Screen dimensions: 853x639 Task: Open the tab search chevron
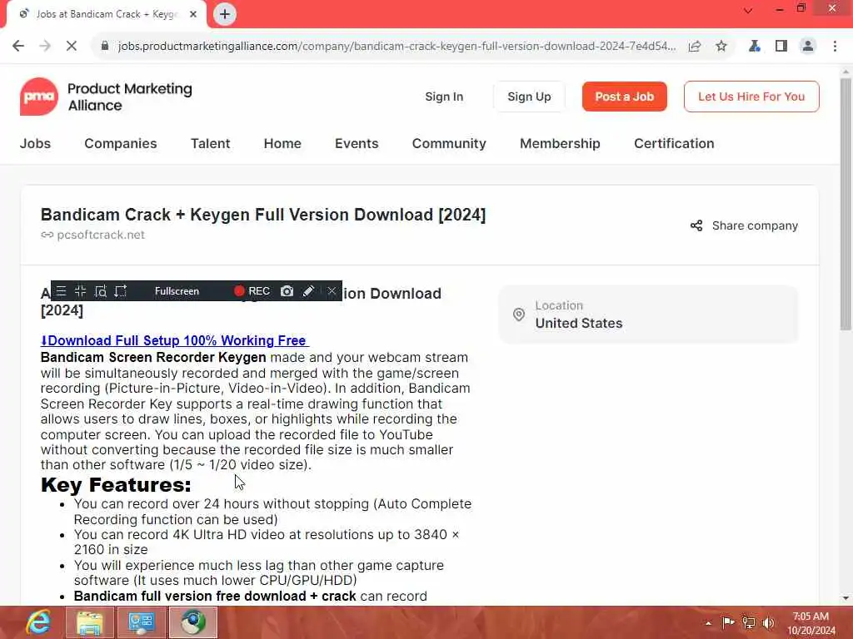pyautogui.click(x=748, y=10)
